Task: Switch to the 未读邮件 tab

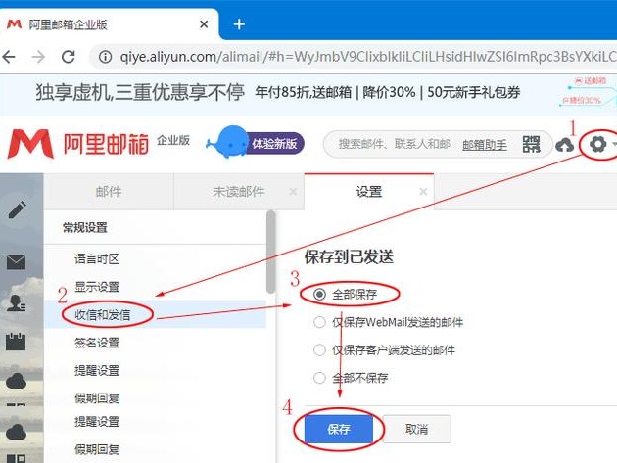Action: click(x=238, y=192)
